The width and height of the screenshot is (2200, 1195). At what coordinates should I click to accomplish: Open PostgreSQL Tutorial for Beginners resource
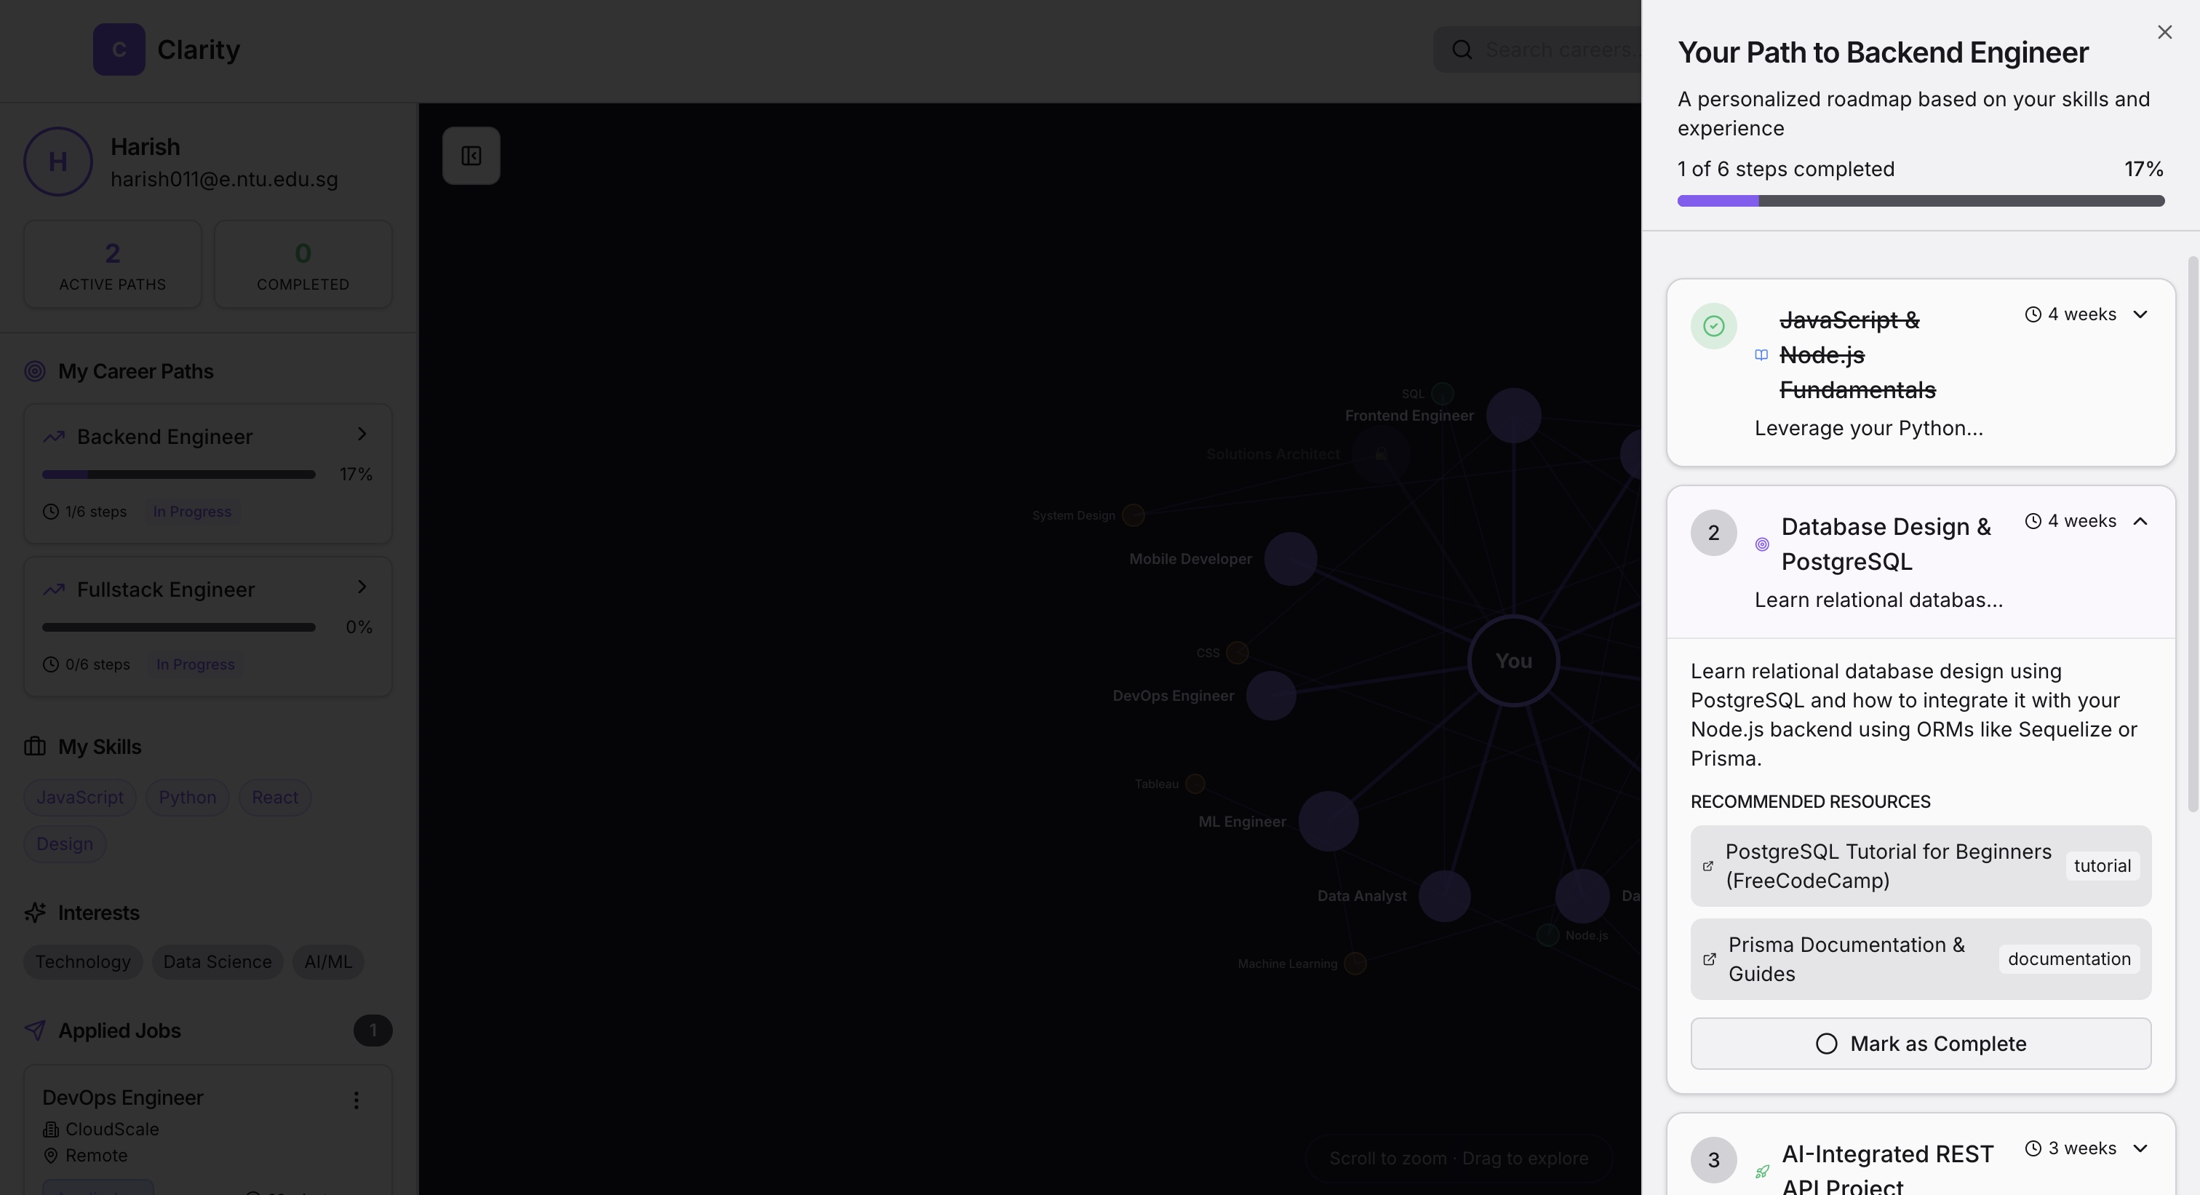[x=1887, y=865]
